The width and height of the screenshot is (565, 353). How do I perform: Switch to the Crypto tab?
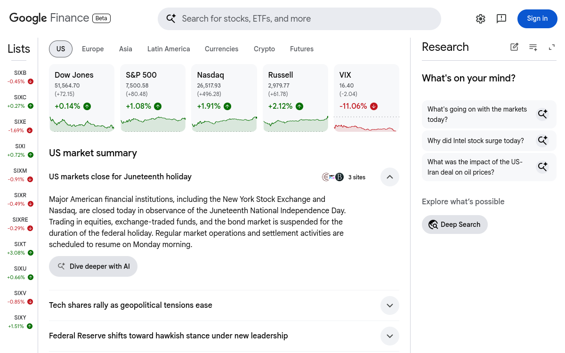(264, 49)
